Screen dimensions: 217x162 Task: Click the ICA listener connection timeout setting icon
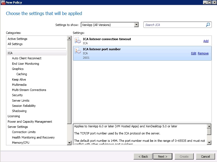click(78, 40)
